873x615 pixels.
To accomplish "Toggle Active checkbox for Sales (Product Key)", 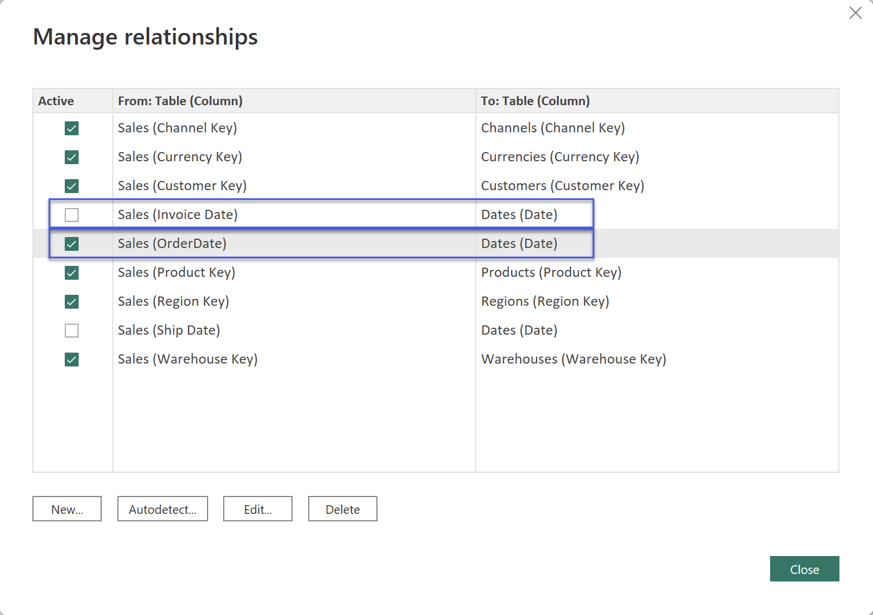I will (x=72, y=273).
